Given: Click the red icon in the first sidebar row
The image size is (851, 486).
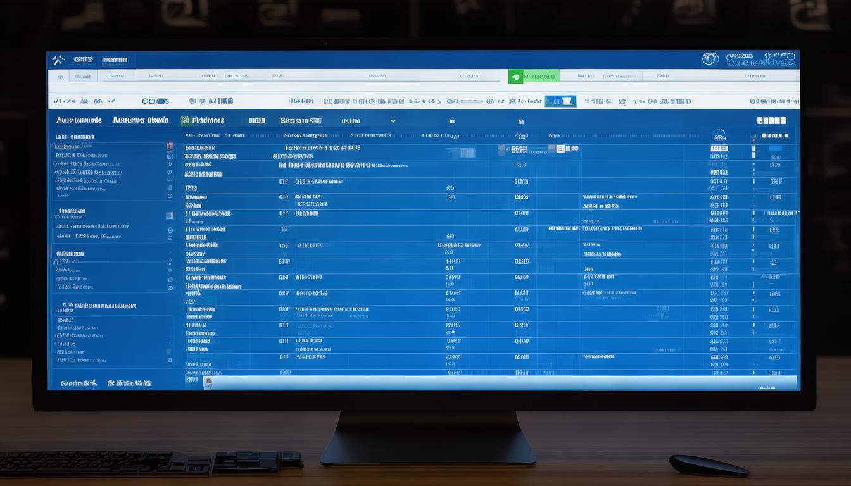Looking at the screenshot, I should click(169, 146).
